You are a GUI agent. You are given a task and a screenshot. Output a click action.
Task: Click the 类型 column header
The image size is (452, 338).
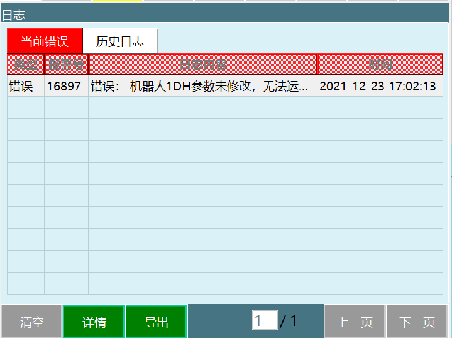point(26,64)
